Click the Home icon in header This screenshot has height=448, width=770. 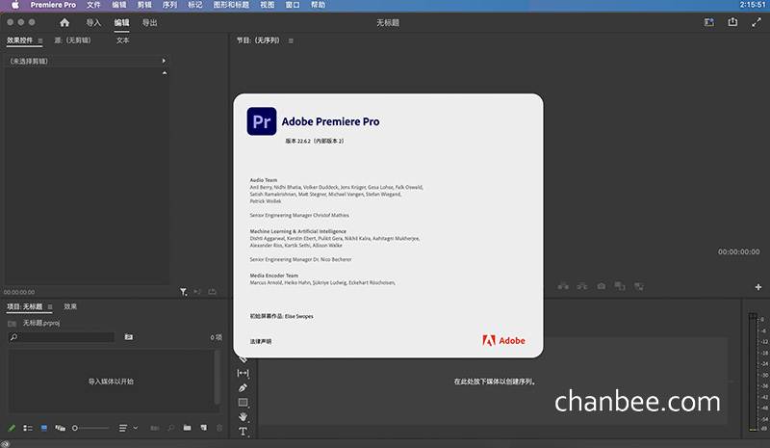(x=64, y=22)
